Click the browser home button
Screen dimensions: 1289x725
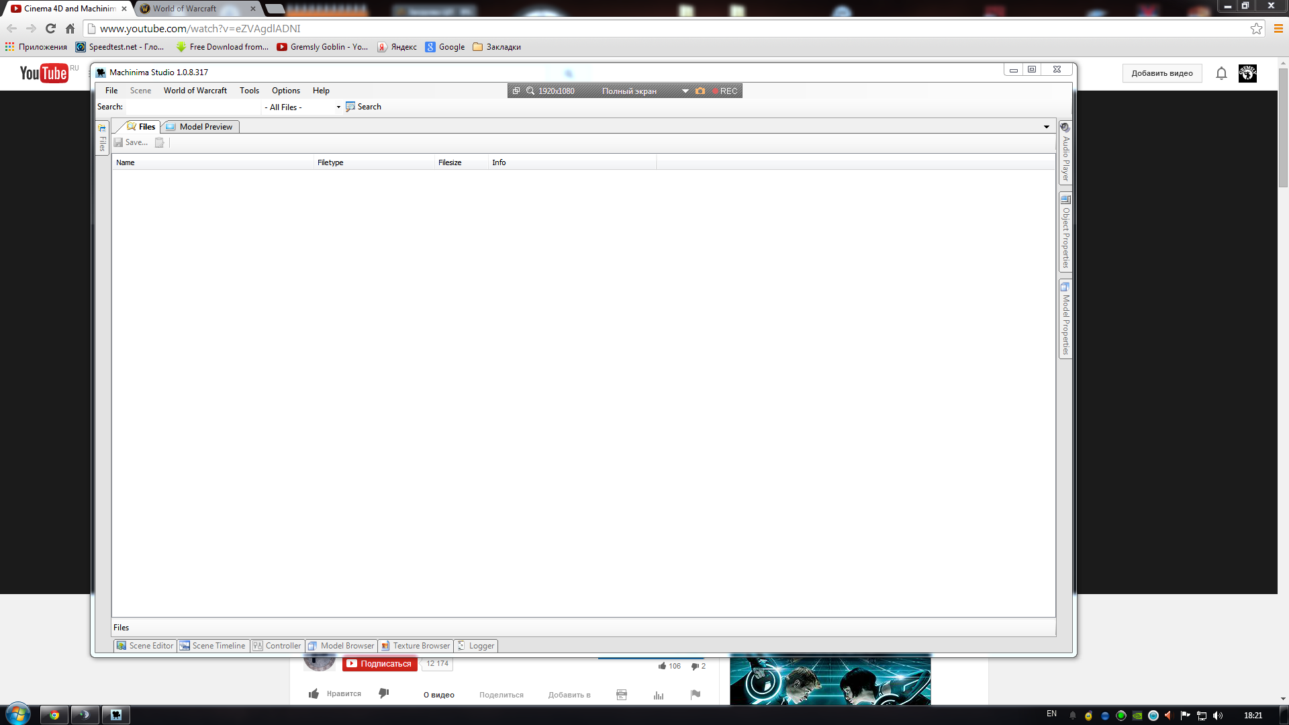pyautogui.click(x=70, y=28)
